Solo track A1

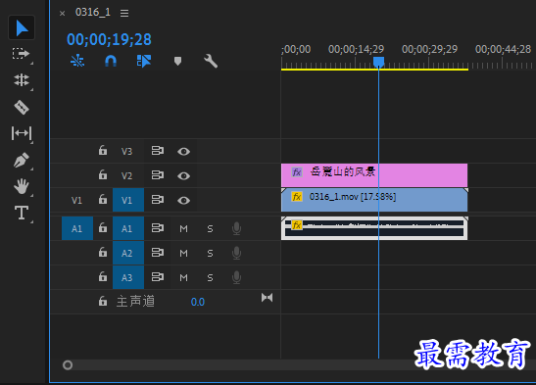tap(210, 228)
